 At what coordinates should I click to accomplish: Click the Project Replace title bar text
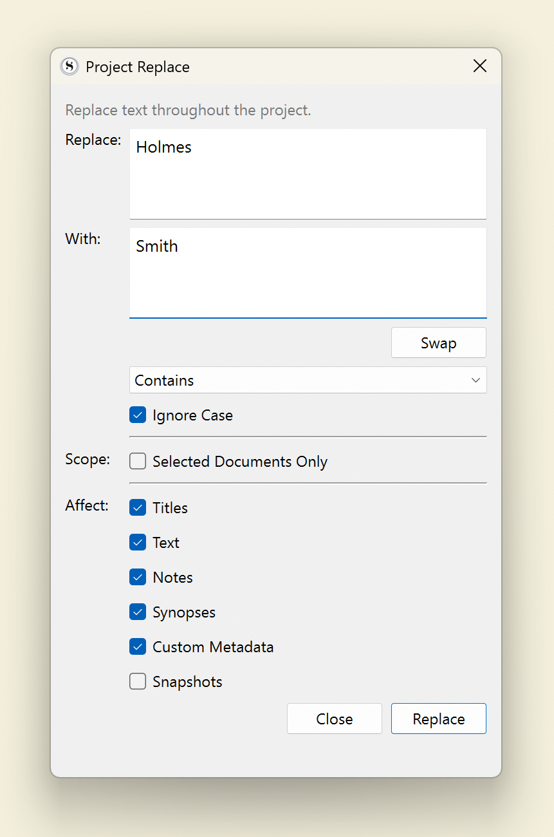tap(138, 67)
